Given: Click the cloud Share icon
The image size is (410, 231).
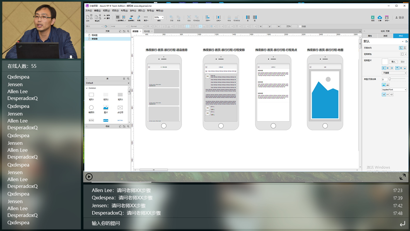Looking at the screenshot, I should 380,18.
